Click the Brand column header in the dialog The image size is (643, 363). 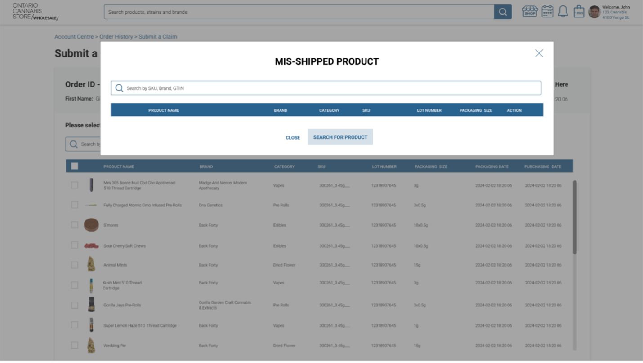click(x=281, y=110)
